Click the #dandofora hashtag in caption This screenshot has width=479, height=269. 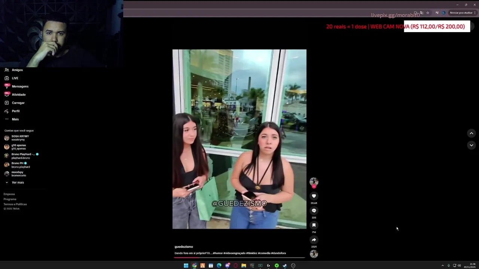(278, 253)
